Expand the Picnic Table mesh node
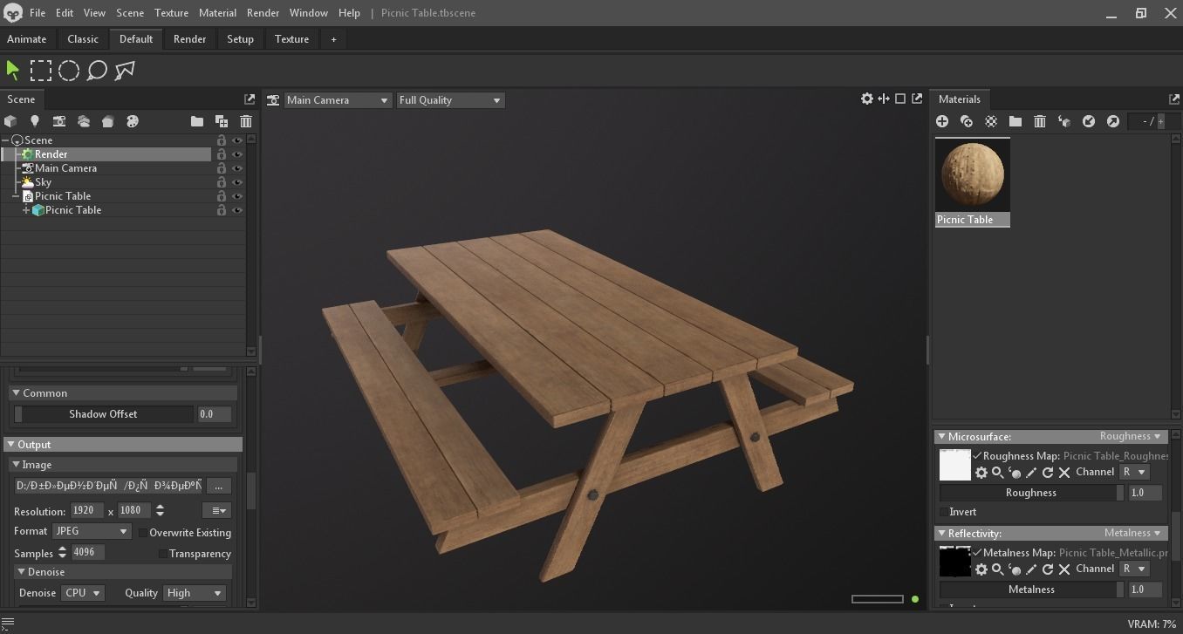 [x=26, y=210]
